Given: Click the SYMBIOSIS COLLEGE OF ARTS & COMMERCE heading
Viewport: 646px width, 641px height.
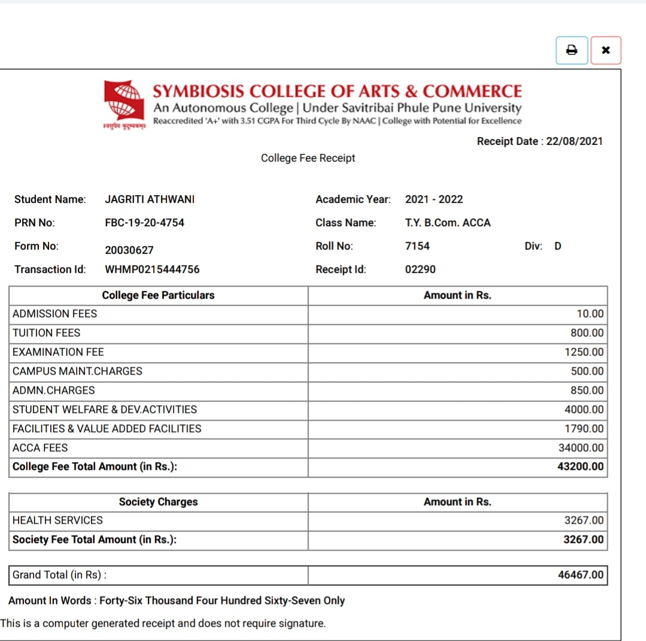Looking at the screenshot, I should pos(337,91).
